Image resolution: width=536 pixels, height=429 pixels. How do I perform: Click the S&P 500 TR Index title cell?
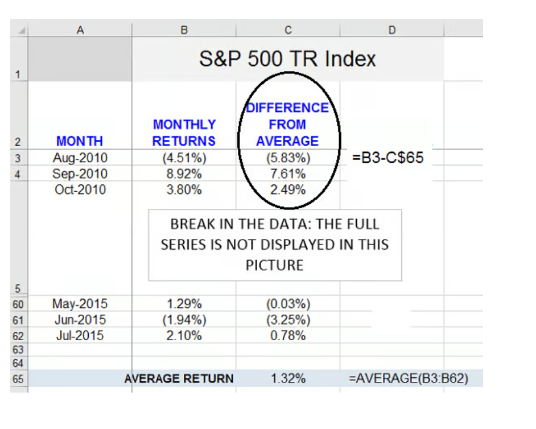point(287,59)
